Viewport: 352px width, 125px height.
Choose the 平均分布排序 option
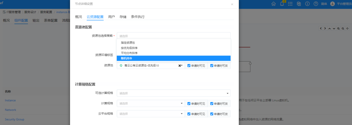coord(173,53)
